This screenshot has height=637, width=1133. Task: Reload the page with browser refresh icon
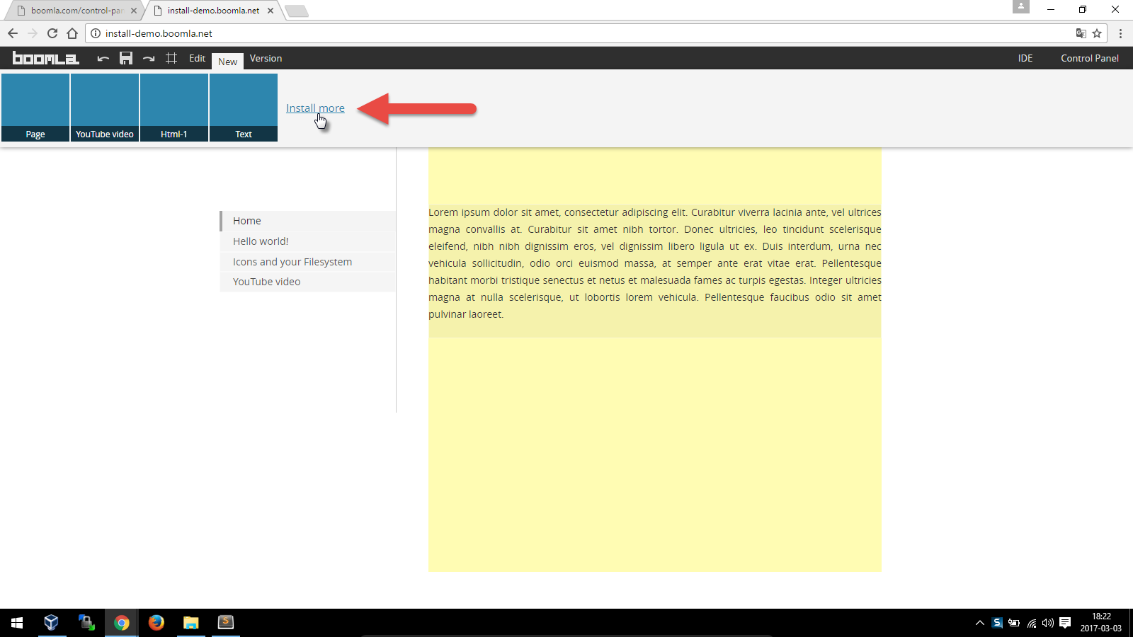click(52, 33)
